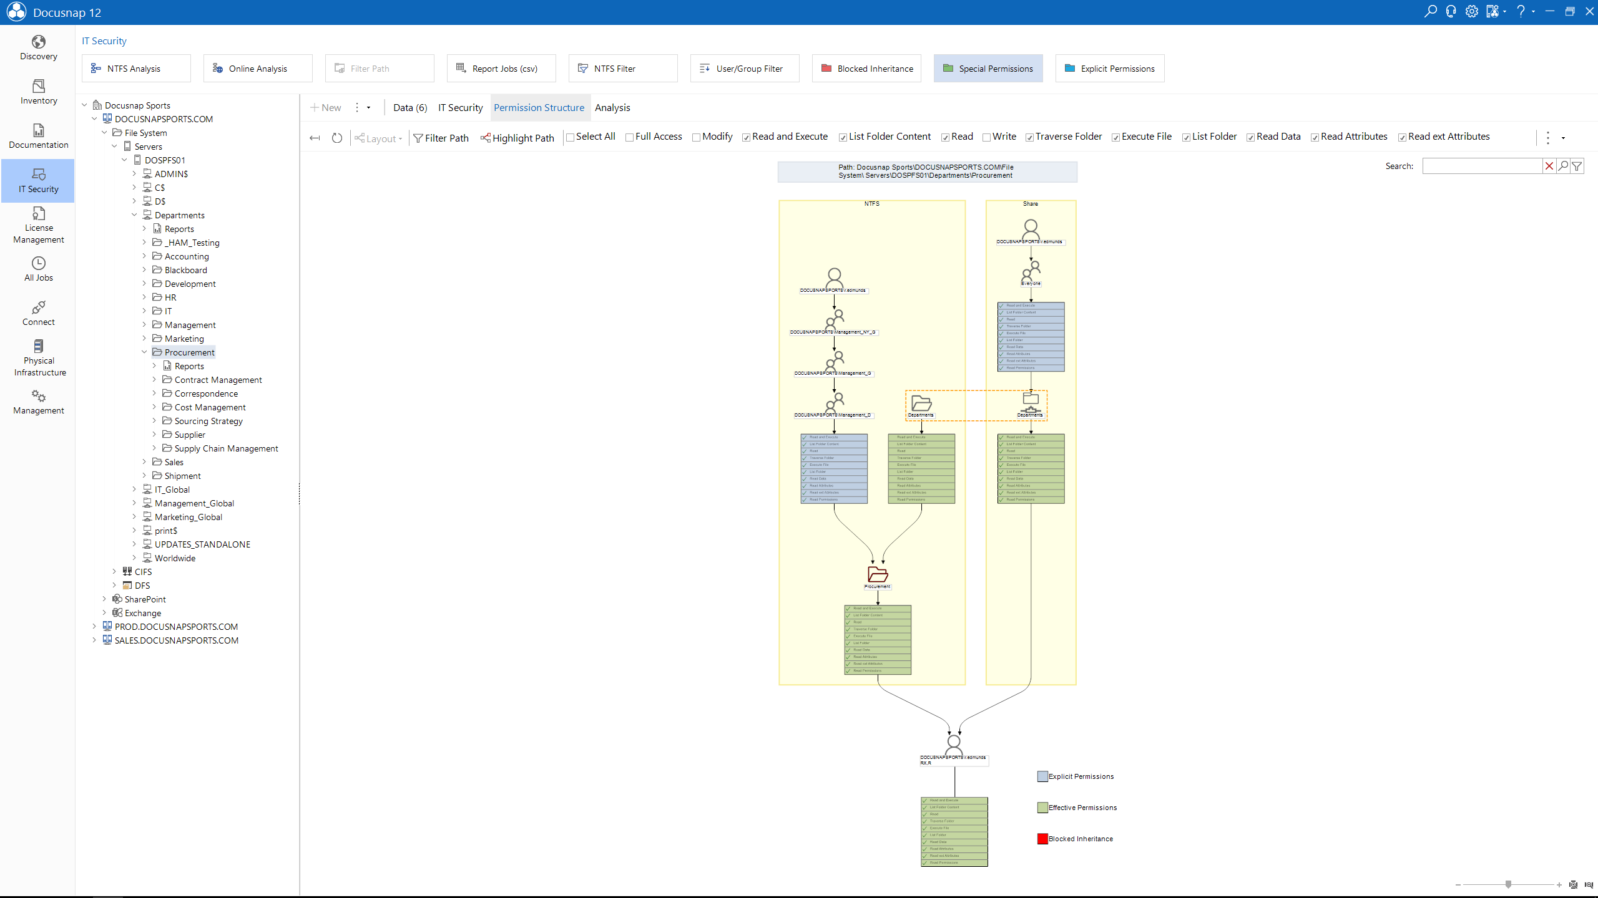Image resolution: width=1598 pixels, height=898 pixels.
Task: Open settings gear in title bar
Action: tap(1471, 11)
